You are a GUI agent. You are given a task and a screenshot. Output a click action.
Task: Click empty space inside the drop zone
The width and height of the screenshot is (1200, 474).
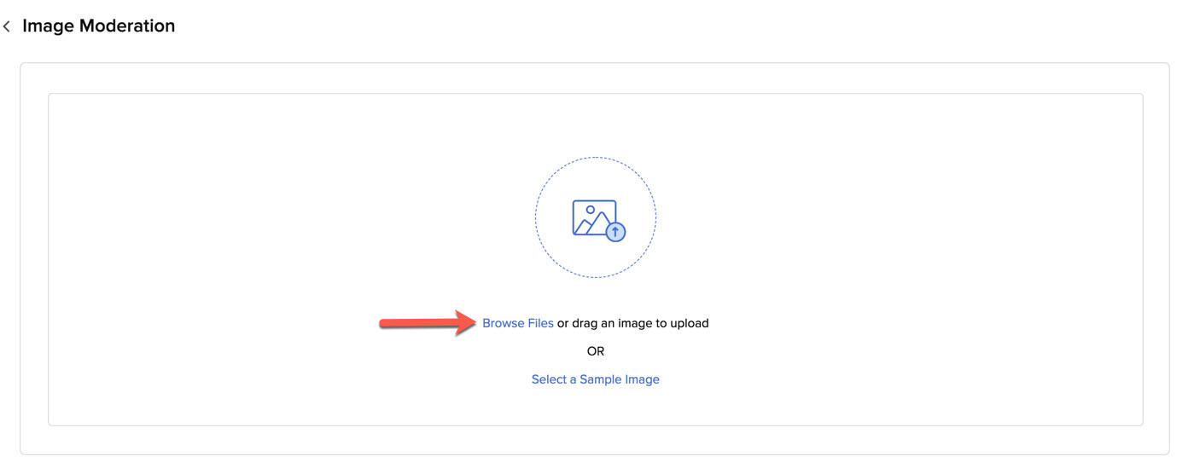pos(256,213)
